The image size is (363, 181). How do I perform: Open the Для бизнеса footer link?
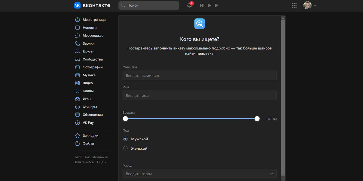(x=84, y=162)
